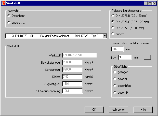Image resolution: width=158 pixels, height=116 pixels.
Task: Open help via the Hilfe button
Action: click(143, 110)
